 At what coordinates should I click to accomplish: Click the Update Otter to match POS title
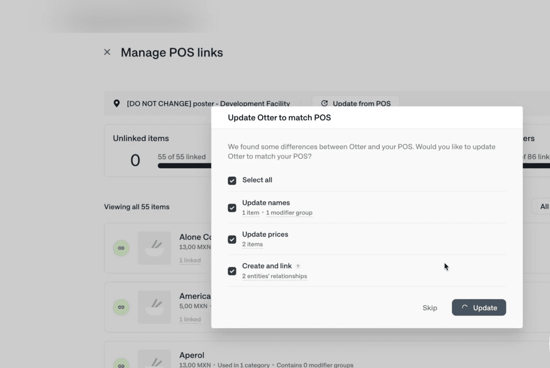click(x=279, y=118)
